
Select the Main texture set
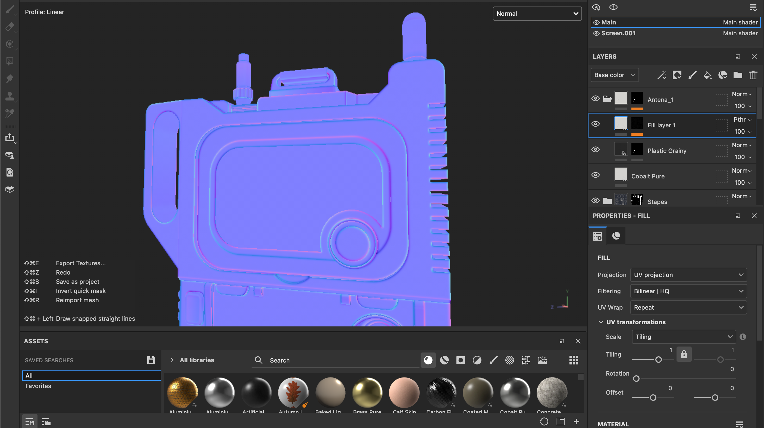click(x=675, y=23)
